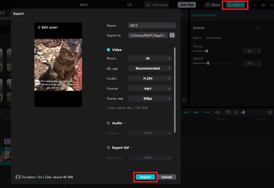Viewport: 274px width, 188px height.
Task: Click the fullscreen preview expand icon
Action: [184, 100]
